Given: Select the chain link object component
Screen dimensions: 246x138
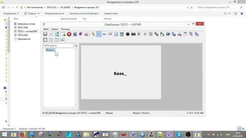Looking at the screenshot, I should 156,34.
